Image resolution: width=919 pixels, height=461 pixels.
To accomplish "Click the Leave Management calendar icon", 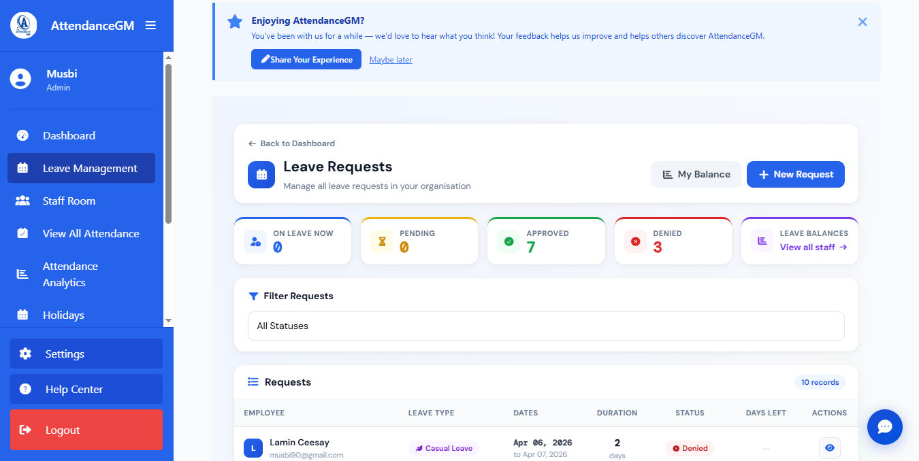I will click(x=22, y=168).
